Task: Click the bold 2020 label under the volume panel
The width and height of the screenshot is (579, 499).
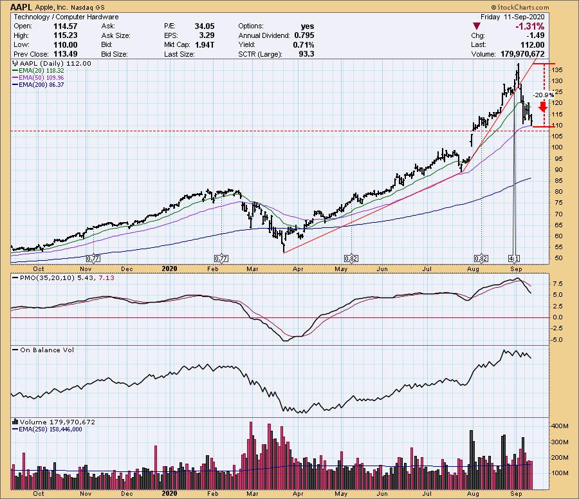Action: pos(169,493)
